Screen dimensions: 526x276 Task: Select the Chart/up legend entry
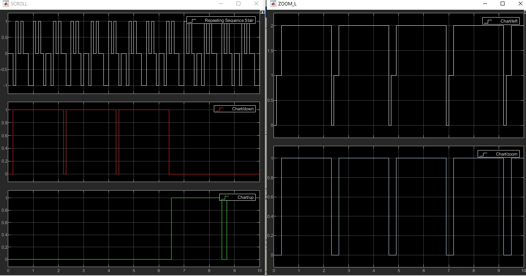(x=237, y=197)
